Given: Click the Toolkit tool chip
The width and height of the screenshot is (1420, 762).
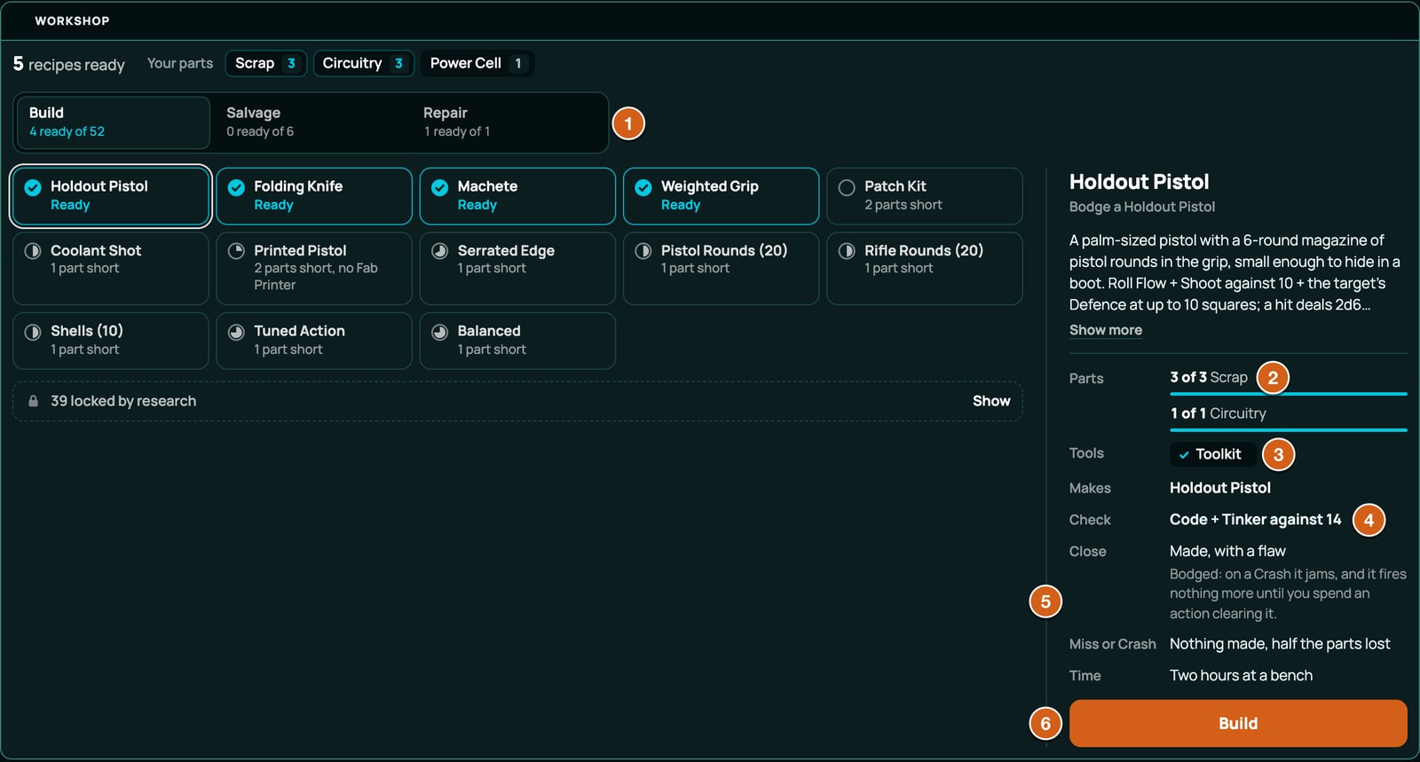Looking at the screenshot, I should click(x=1212, y=454).
